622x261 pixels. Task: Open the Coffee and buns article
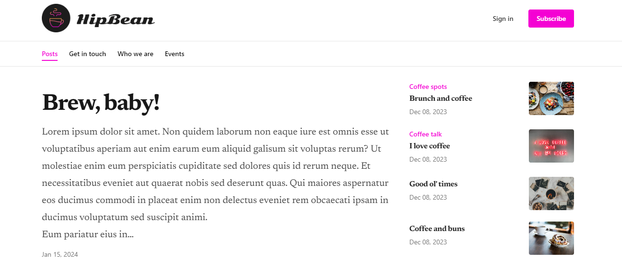point(437,229)
